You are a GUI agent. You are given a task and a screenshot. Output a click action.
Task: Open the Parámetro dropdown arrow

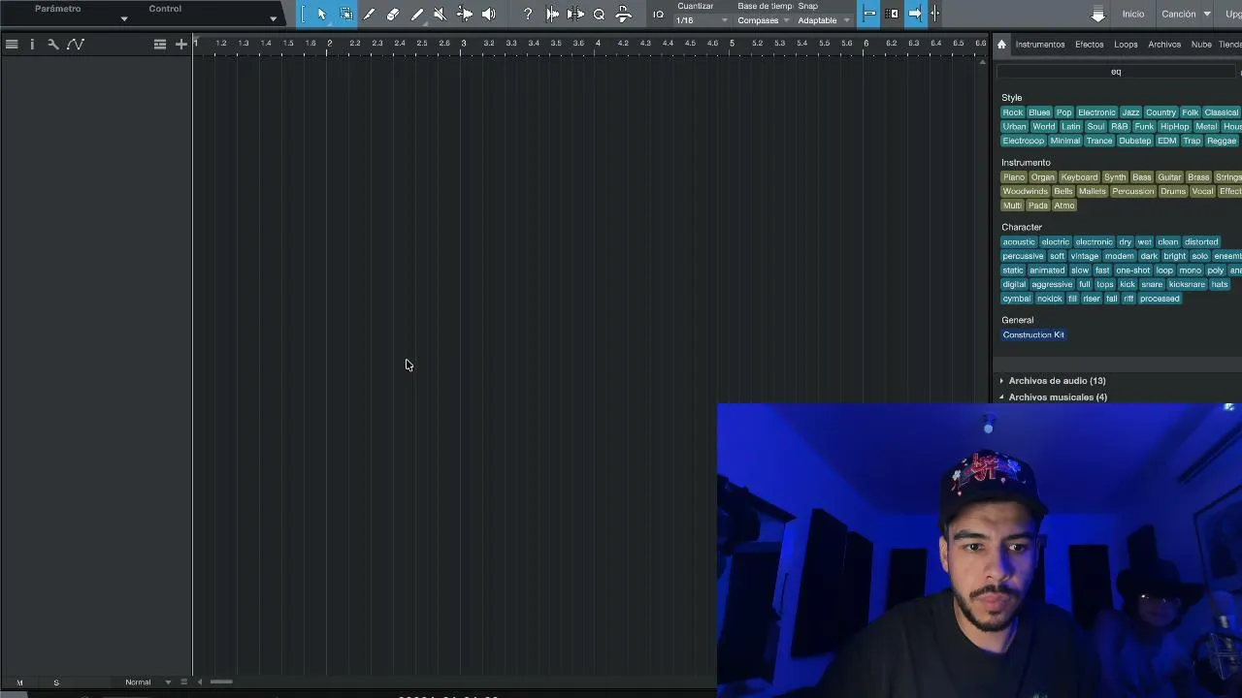pos(124,18)
